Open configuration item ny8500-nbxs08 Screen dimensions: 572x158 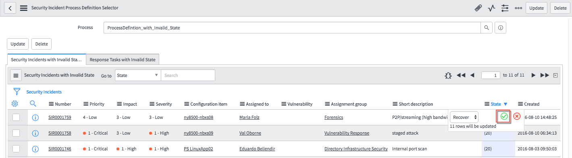[198, 117]
